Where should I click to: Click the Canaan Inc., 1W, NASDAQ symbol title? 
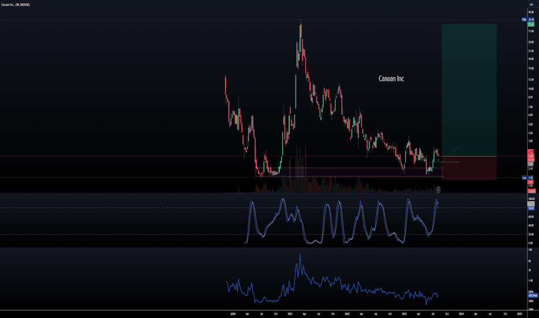pyautogui.click(x=16, y=5)
